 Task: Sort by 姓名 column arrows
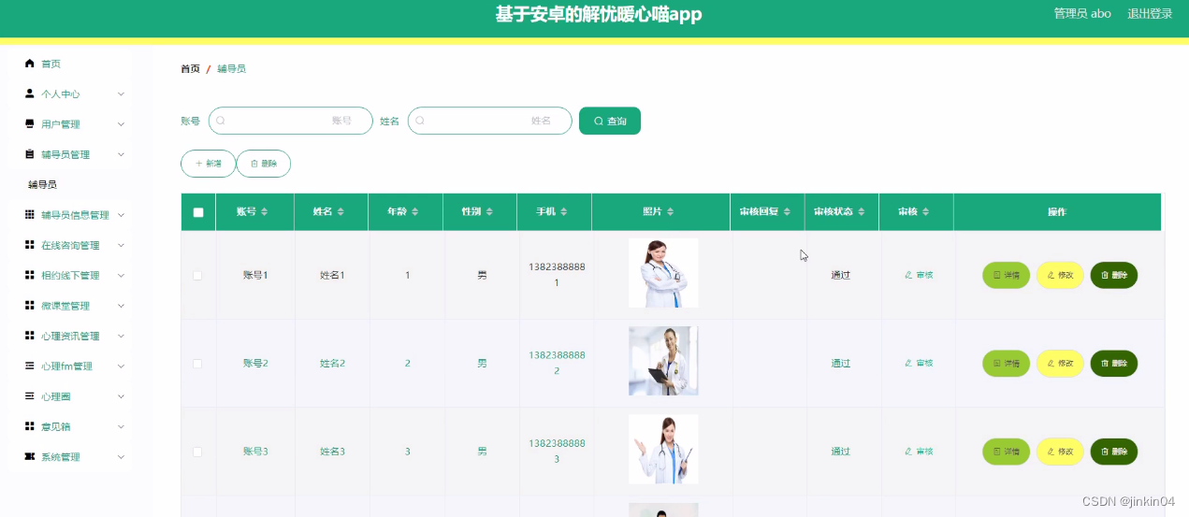341,212
